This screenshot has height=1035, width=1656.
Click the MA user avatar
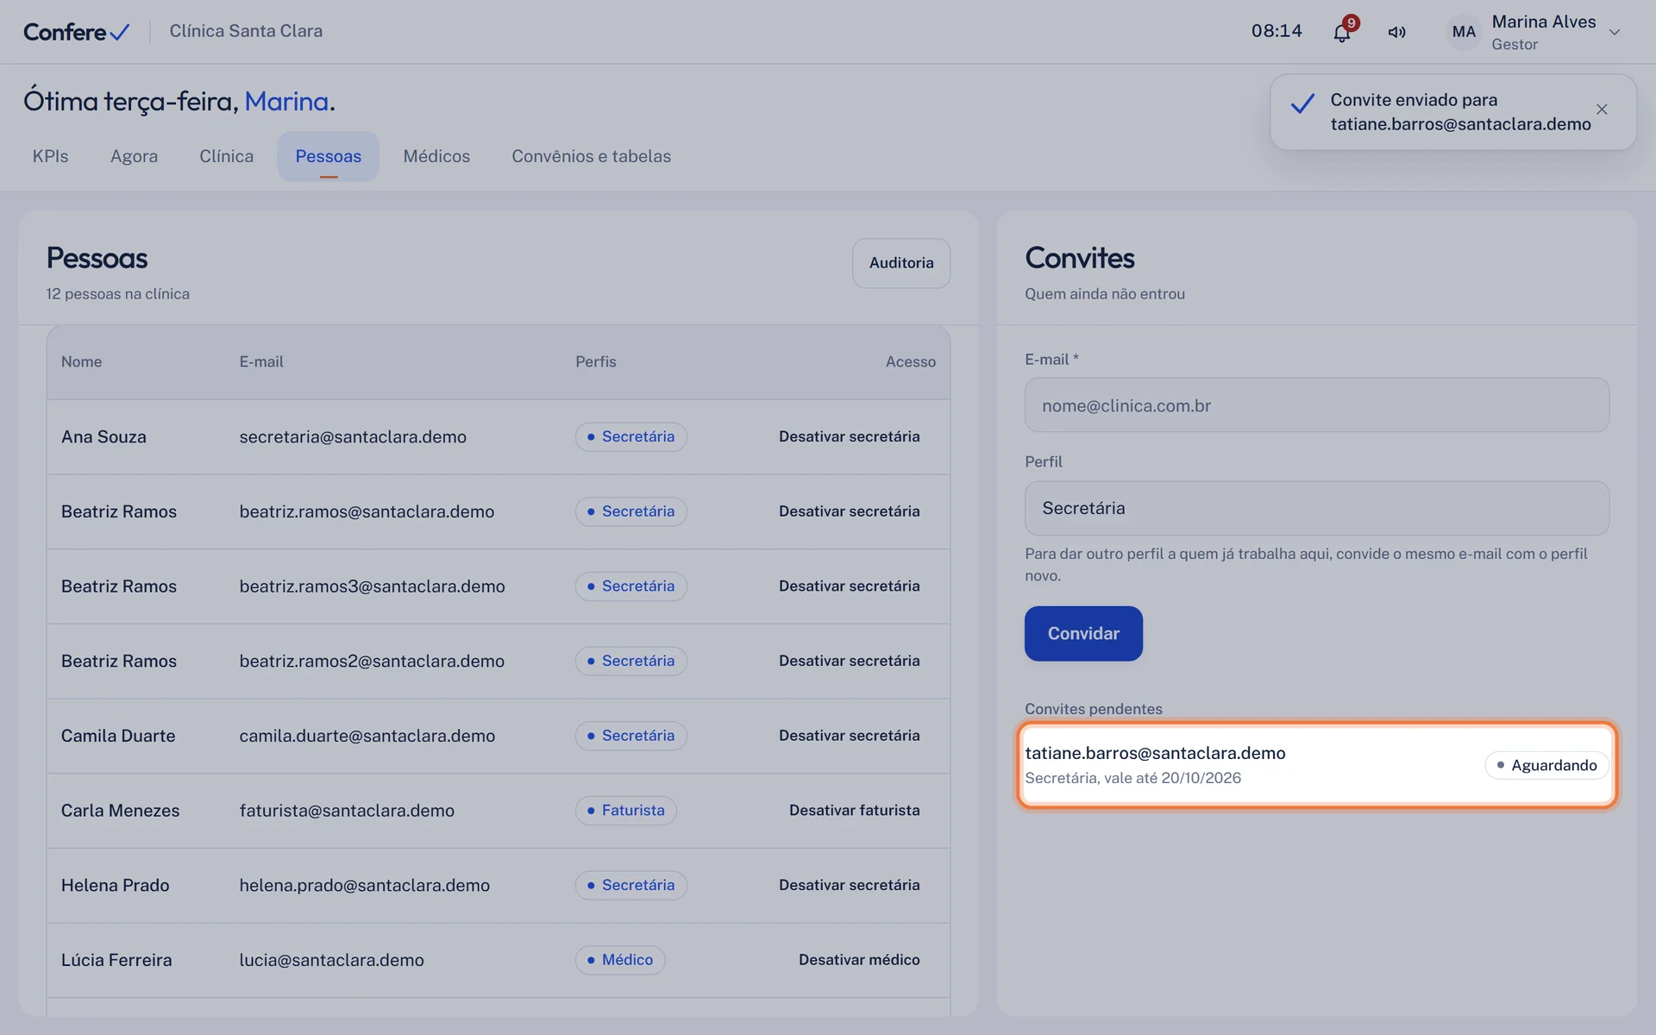click(x=1463, y=32)
